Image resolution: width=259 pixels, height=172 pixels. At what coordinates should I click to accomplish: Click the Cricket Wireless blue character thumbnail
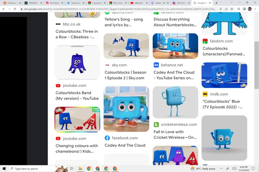[175, 102]
